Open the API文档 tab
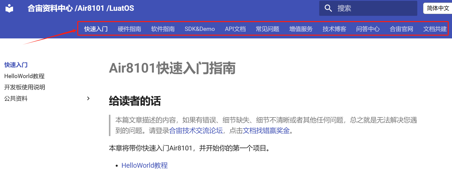452x176 pixels. click(235, 29)
